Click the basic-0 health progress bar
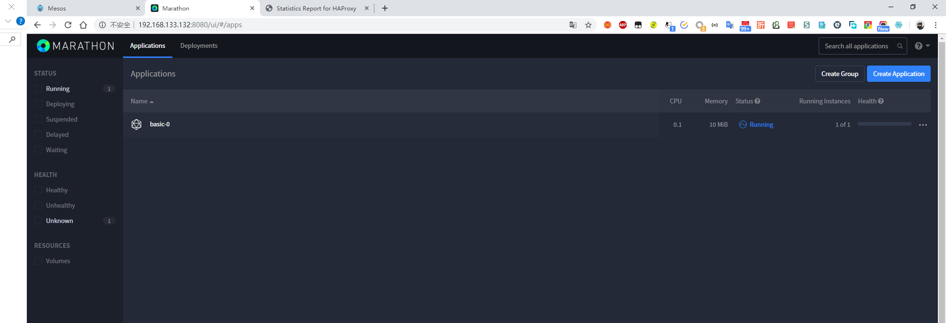This screenshot has width=946, height=323. pos(884,124)
